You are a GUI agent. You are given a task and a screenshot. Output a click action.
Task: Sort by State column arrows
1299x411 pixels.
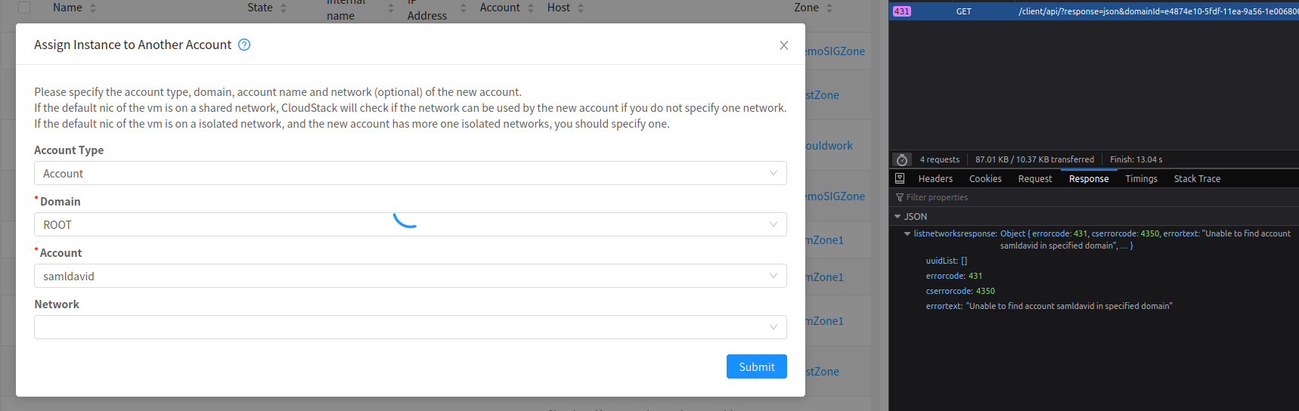(284, 8)
